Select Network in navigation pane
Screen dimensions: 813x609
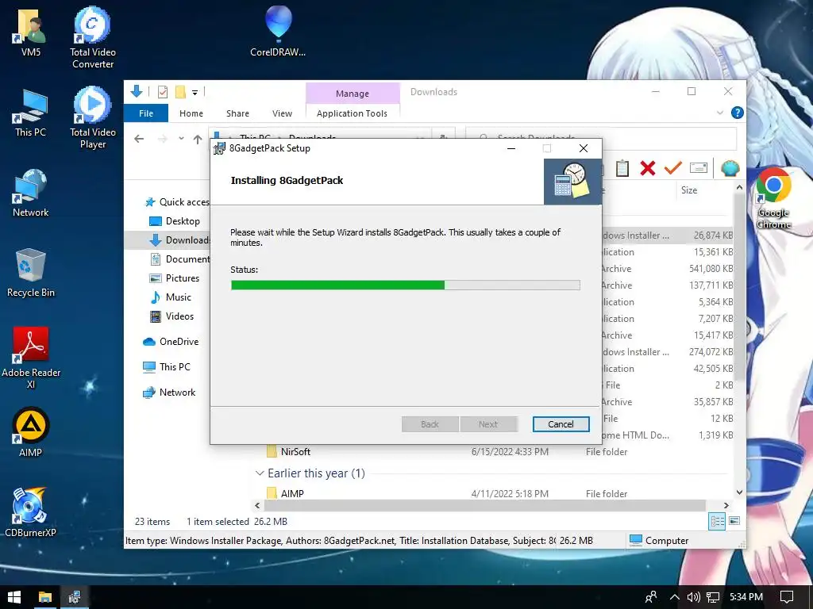[x=169, y=393]
